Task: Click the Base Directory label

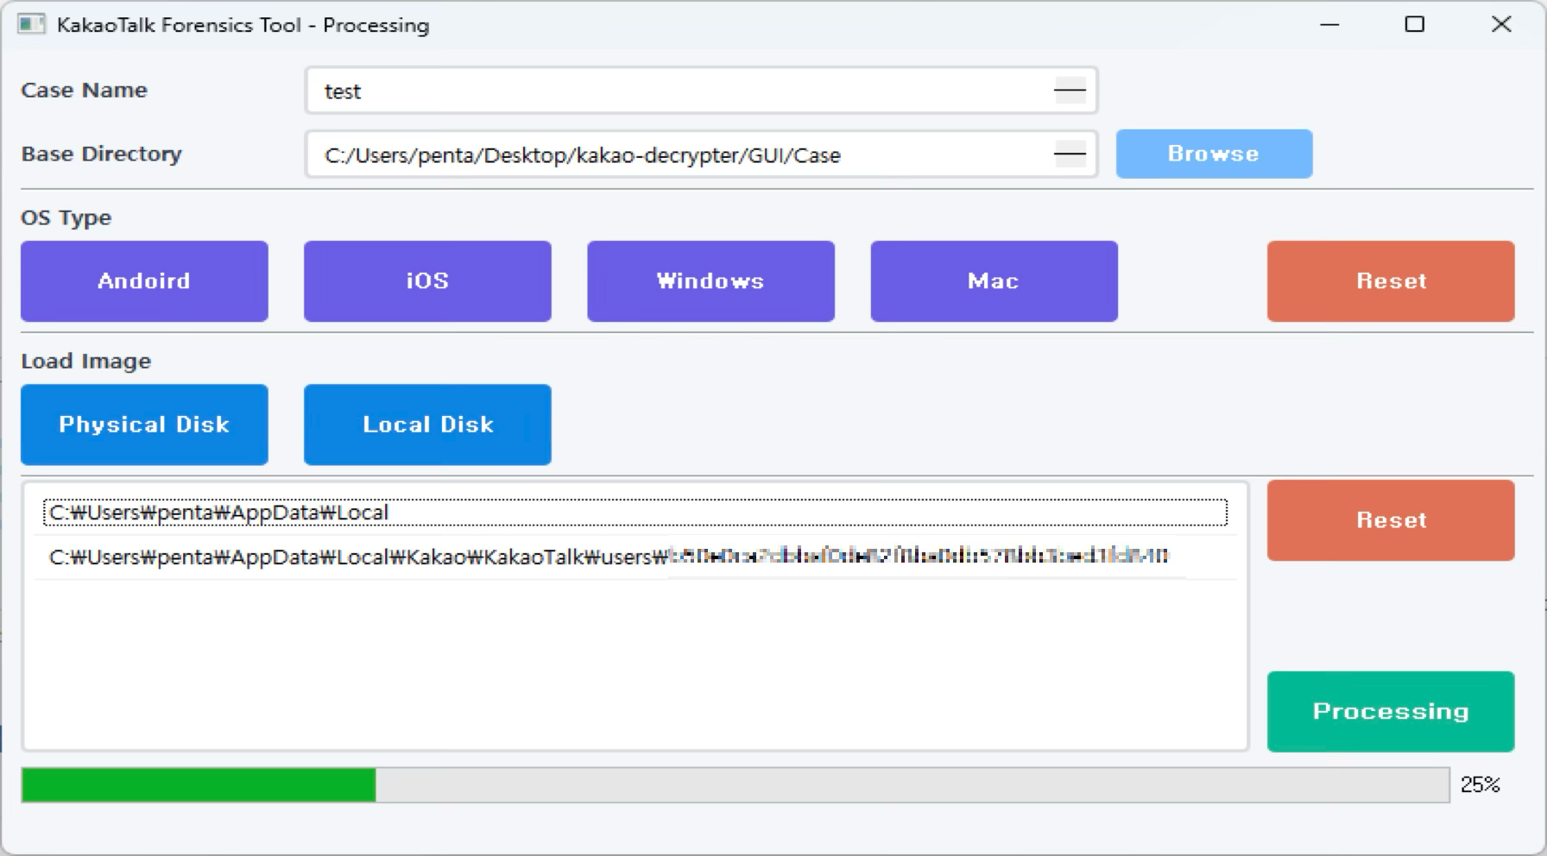Action: (x=102, y=154)
